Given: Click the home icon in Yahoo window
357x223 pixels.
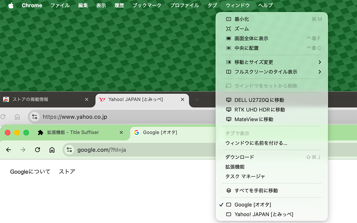Looking at the screenshot, I should pyautogui.click(x=17, y=117).
